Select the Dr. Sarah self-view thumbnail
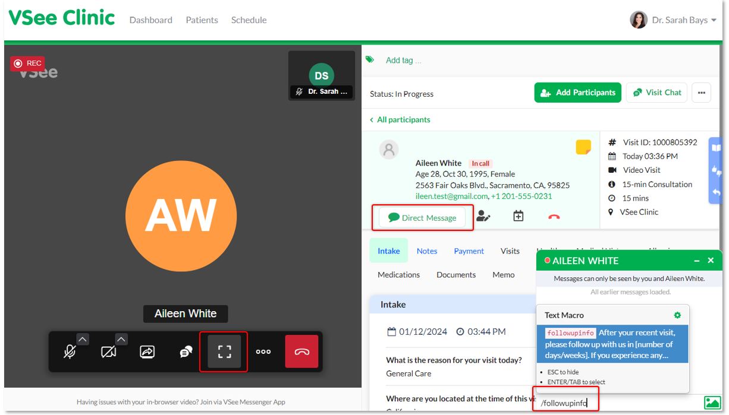Image resolution: width=729 pixels, height=415 pixels. pyautogui.click(x=322, y=75)
